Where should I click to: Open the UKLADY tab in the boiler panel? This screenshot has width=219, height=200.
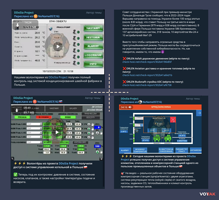click(73, 108)
